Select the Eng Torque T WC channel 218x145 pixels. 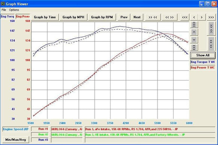(203, 62)
